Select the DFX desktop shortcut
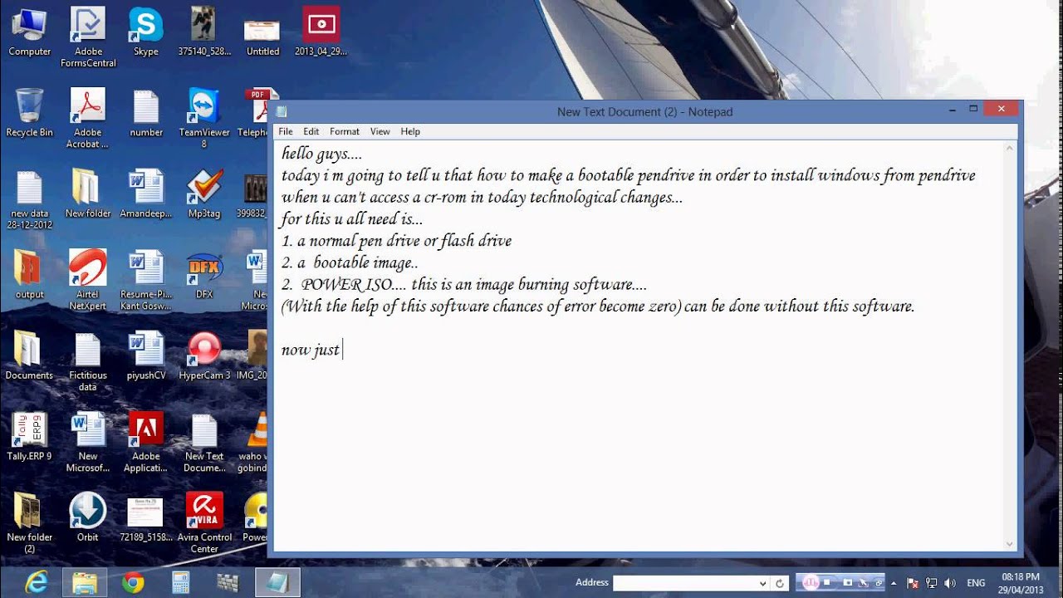 pos(204,275)
